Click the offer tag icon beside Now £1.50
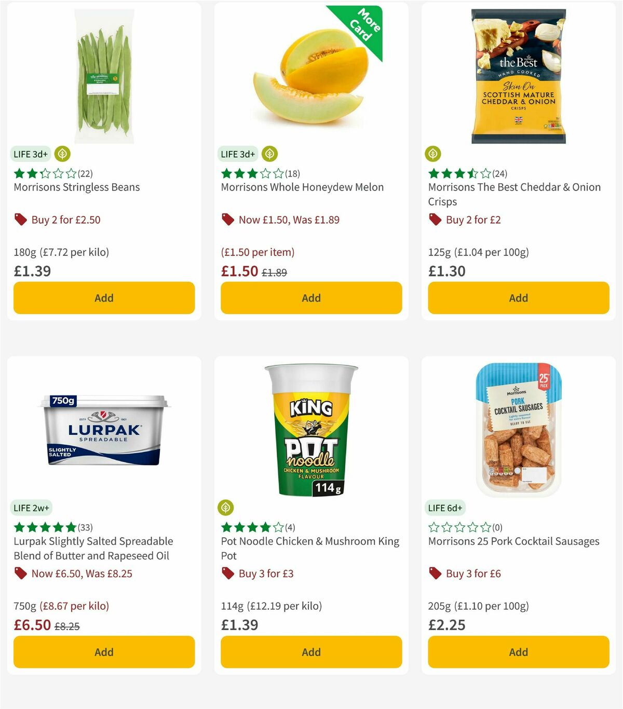This screenshot has height=709, width=623. 227,220
